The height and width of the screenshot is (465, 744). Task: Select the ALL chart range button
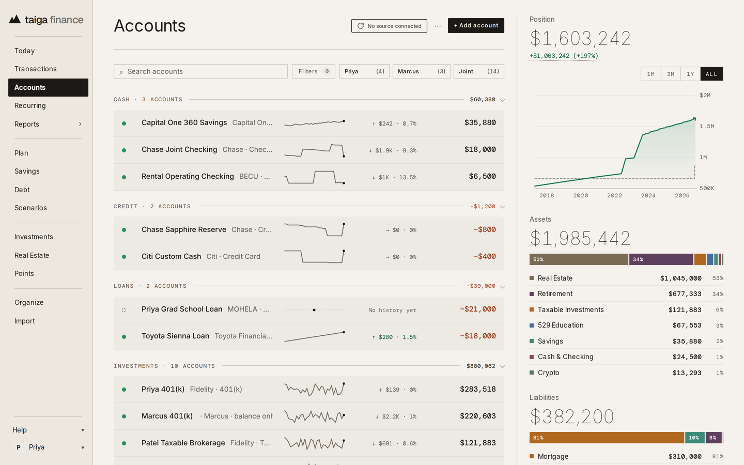711,74
